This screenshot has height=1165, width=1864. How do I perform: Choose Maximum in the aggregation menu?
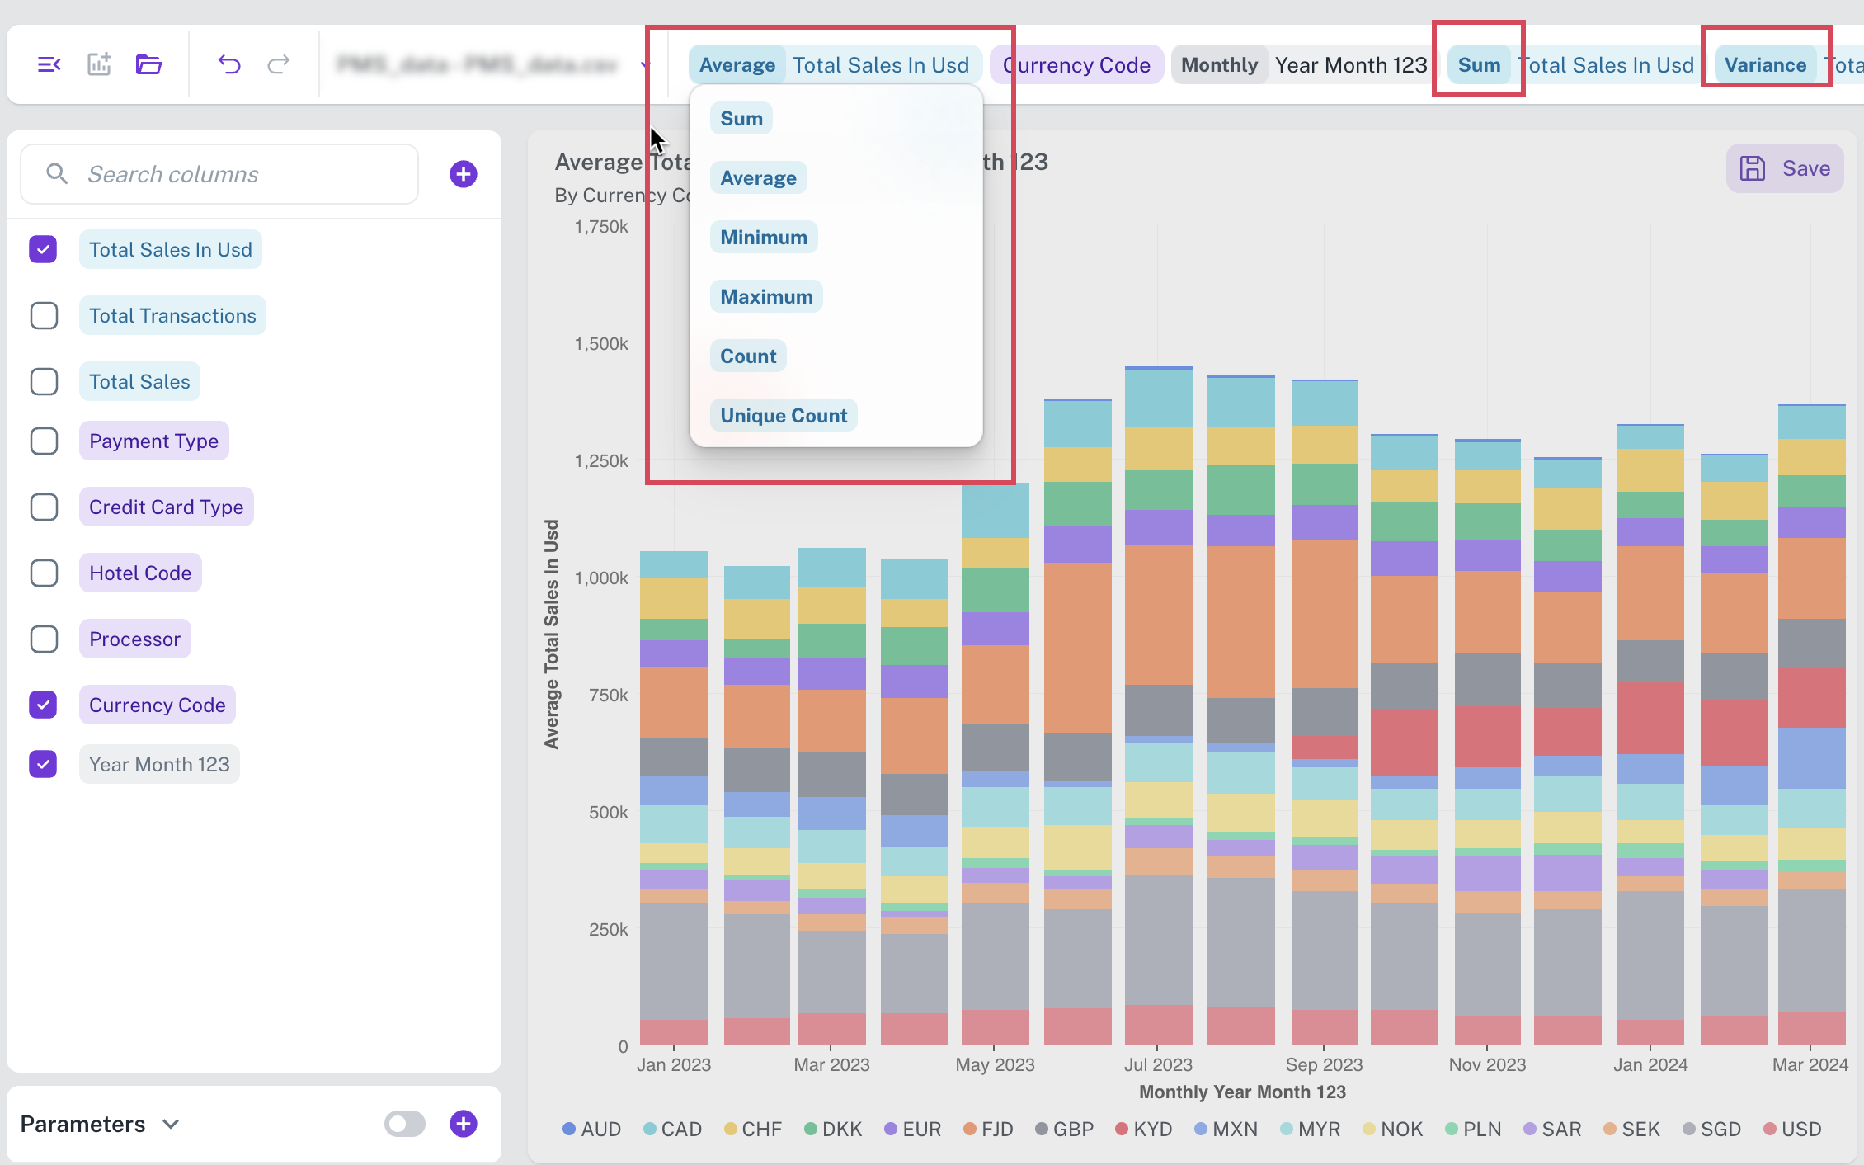[766, 297]
